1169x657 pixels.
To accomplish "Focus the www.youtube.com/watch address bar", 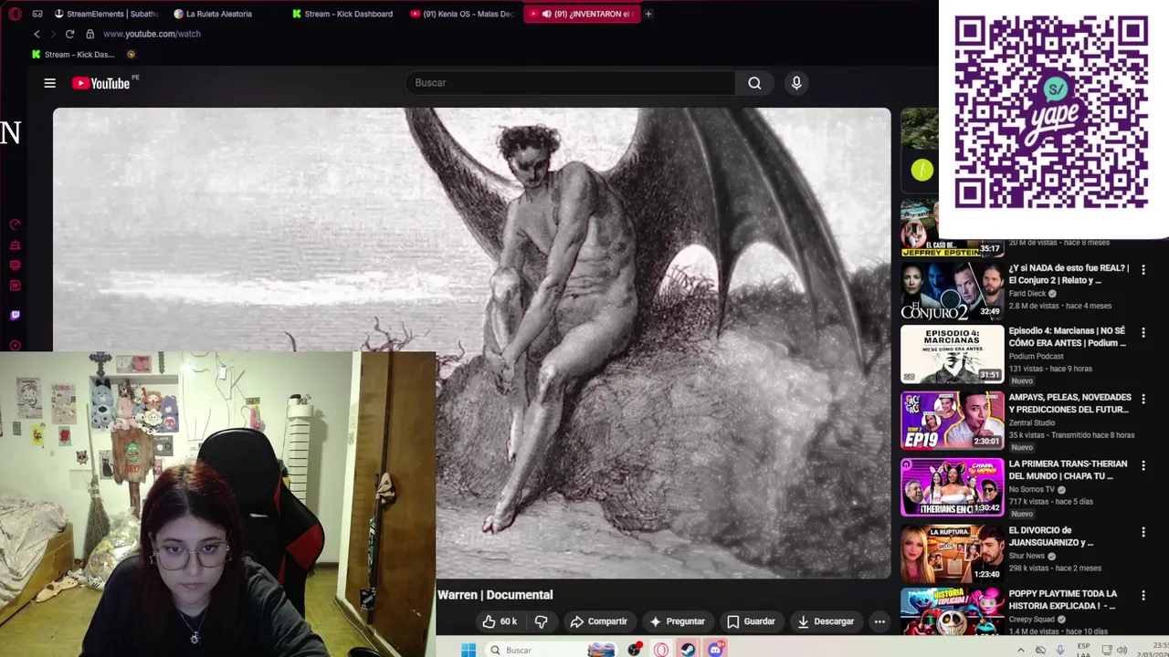I will click(152, 34).
